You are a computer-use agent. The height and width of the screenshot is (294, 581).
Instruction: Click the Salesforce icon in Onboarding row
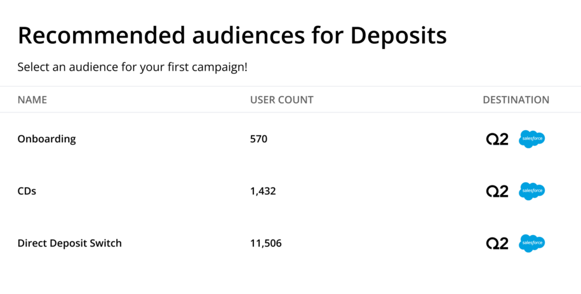(x=531, y=138)
